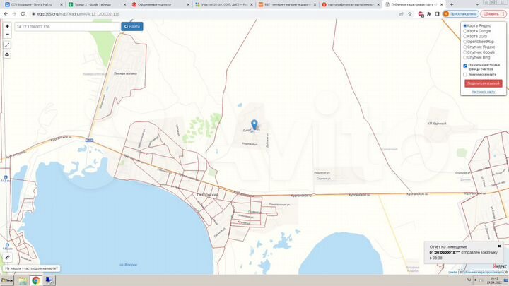Screen dimensions: 509x286
Task: Click the print map icon
Action: pyautogui.click(x=7, y=54)
